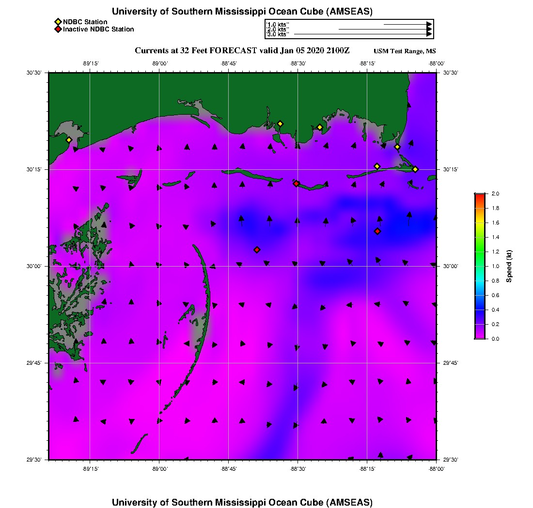Click the 3.0 kts reference arrow in legend
Image resolution: width=533 pixels, height=508 pixels.
363,34
